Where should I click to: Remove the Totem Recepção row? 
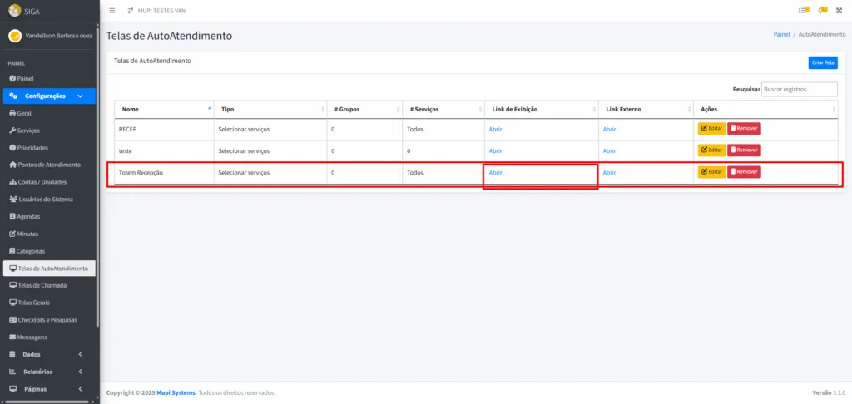[x=744, y=171]
